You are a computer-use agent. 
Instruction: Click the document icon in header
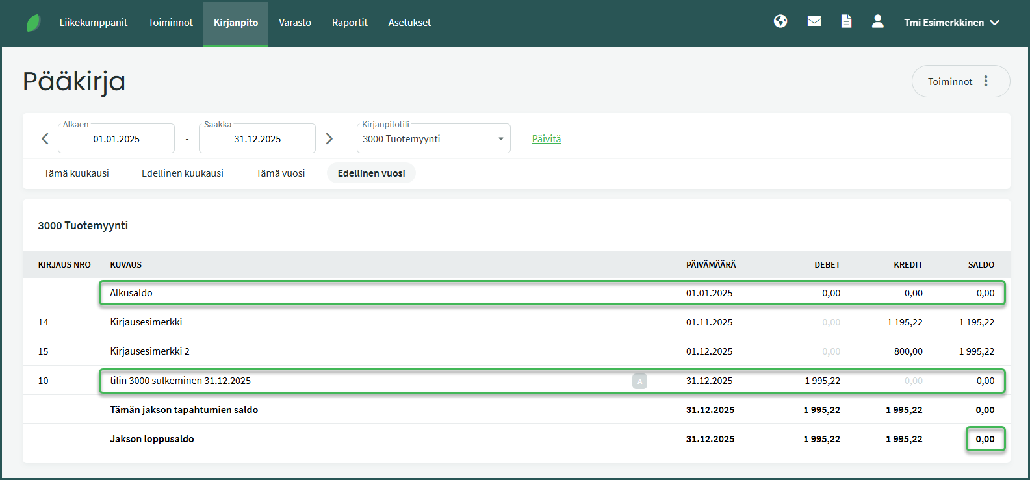(846, 21)
